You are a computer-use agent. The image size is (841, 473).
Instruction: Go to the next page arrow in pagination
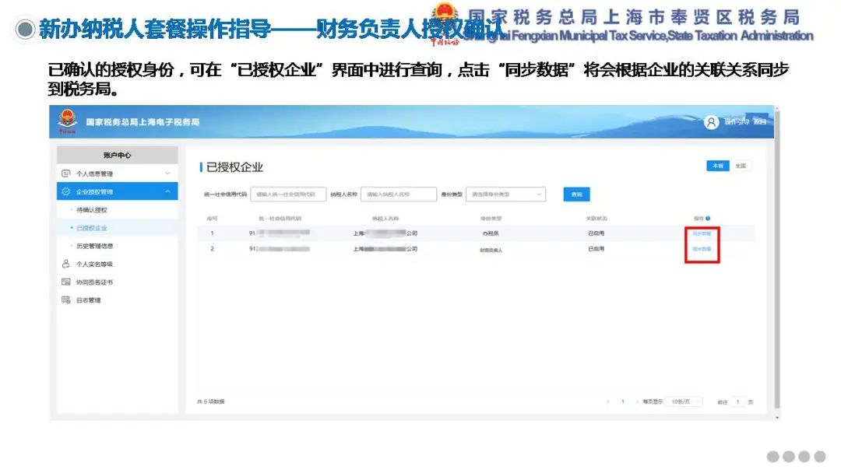(x=637, y=401)
